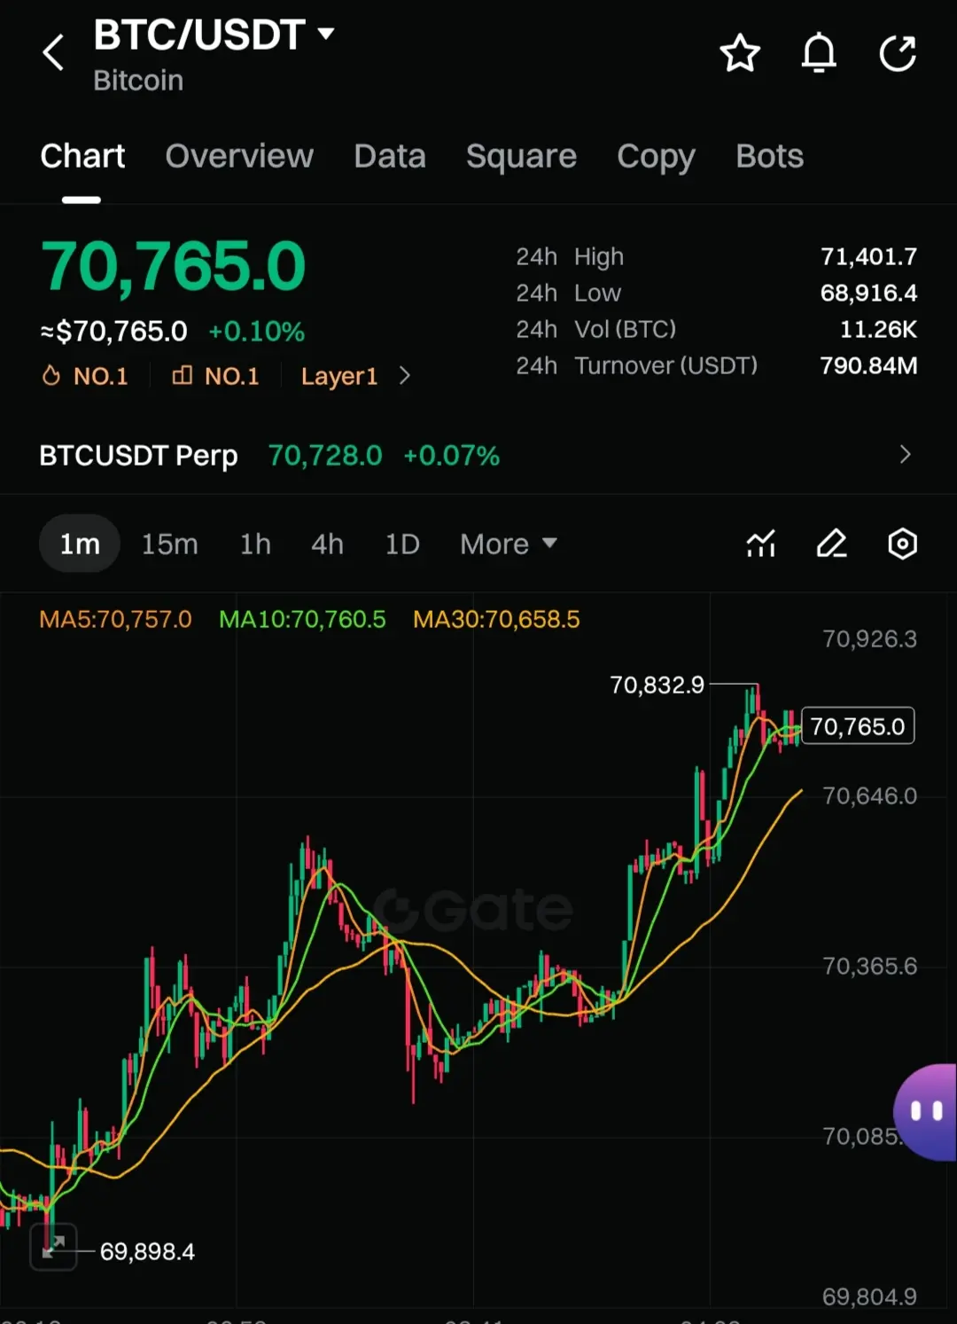Expand the More timeframes dropdown
Image resolution: width=957 pixels, height=1324 pixels.
(509, 544)
